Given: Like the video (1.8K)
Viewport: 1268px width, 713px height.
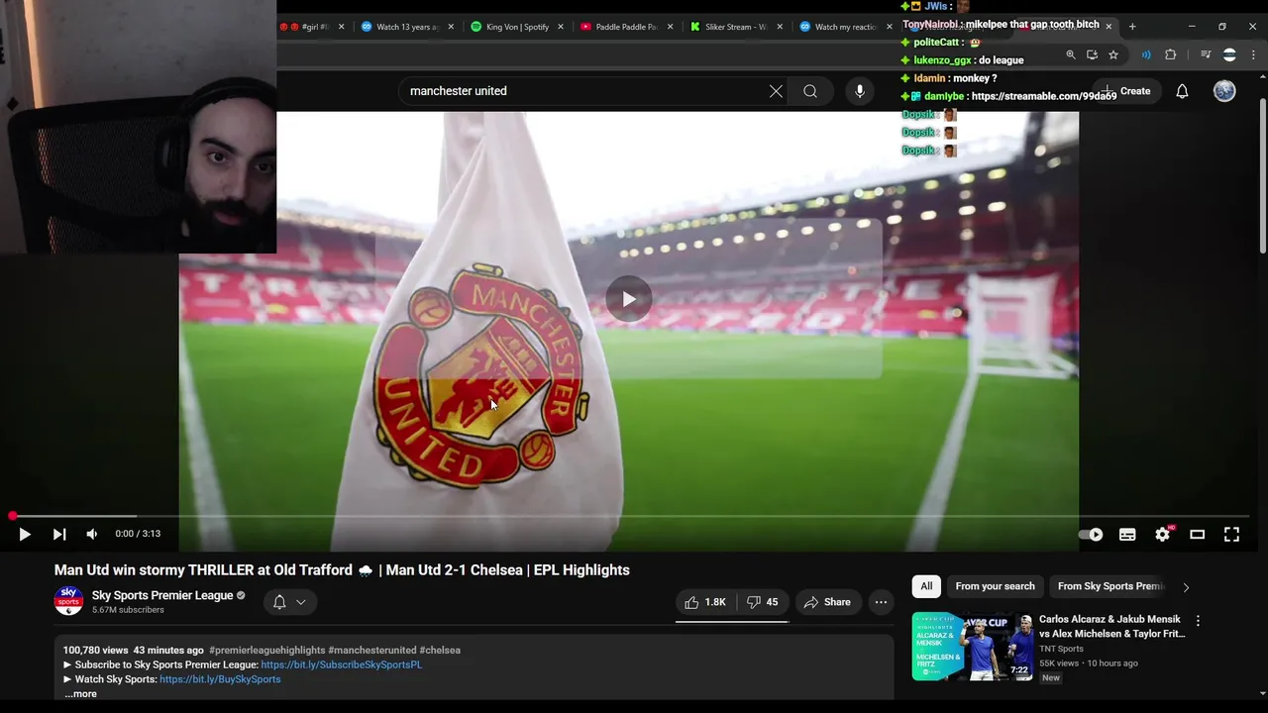Looking at the screenshot, I should tap(705, 602).
